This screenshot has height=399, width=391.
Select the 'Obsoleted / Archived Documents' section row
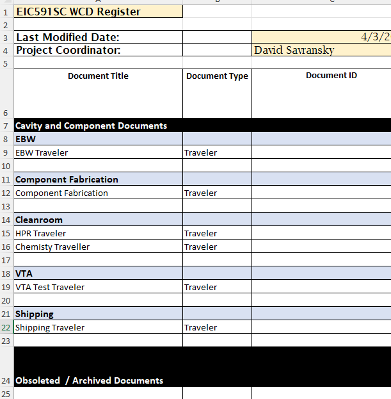[202, 367]
